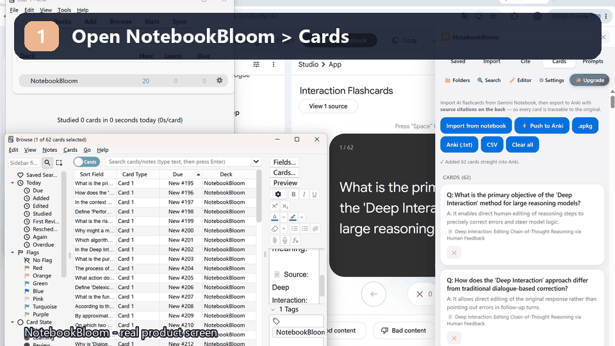Open the Tools menu in Anki main window
The width and height of the screenshot is (615, 346).
click(x=64, y=10)
